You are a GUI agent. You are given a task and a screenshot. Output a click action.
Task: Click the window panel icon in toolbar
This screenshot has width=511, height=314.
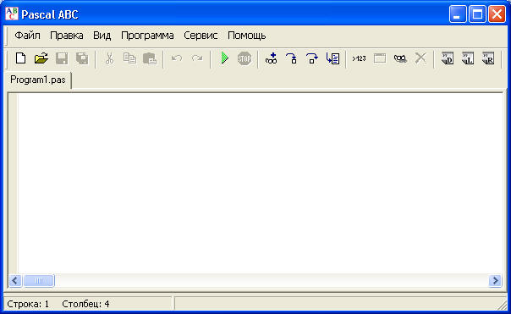(380, 58)
